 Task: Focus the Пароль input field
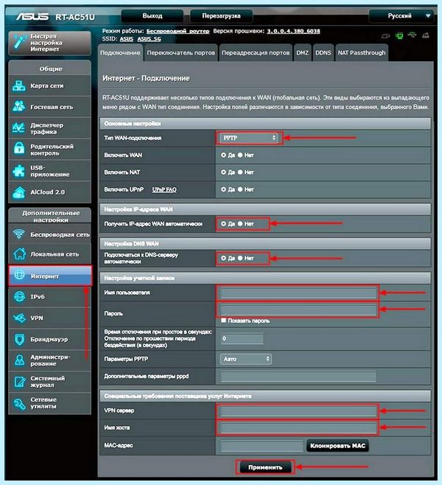(298, 310)
